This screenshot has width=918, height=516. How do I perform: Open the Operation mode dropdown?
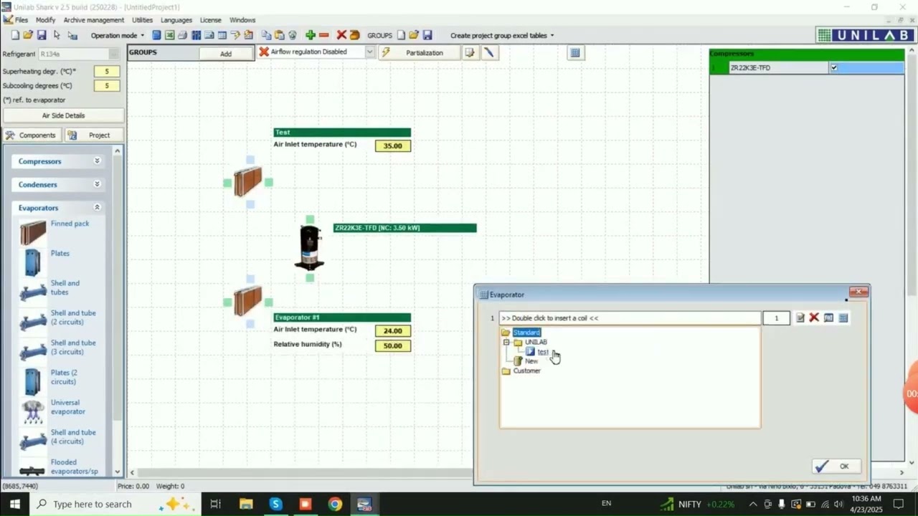coord(117,35)
